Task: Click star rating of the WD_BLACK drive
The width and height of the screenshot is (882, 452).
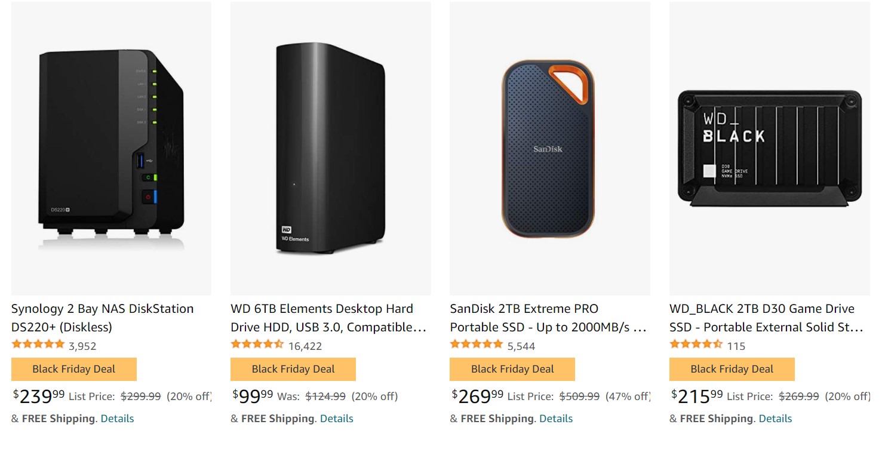Action: point(696,345)
